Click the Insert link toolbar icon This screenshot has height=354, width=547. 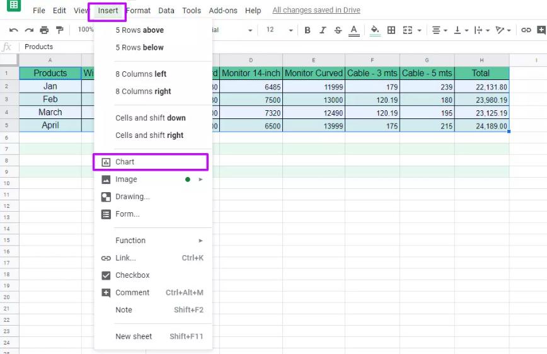(x=526, y=30)
